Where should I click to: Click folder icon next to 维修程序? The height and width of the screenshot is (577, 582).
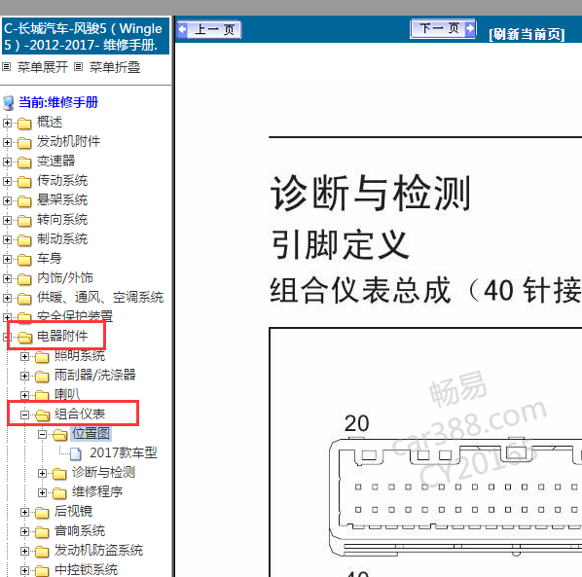[x=59, y=493]
